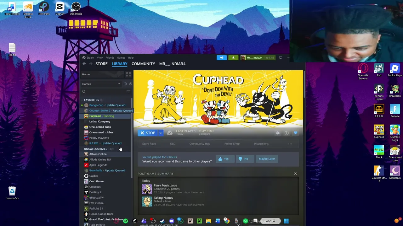Open the Parry Persistance achievement thumbnail
The height and width of the screenshot is (226, 403).
coord(147,189)
